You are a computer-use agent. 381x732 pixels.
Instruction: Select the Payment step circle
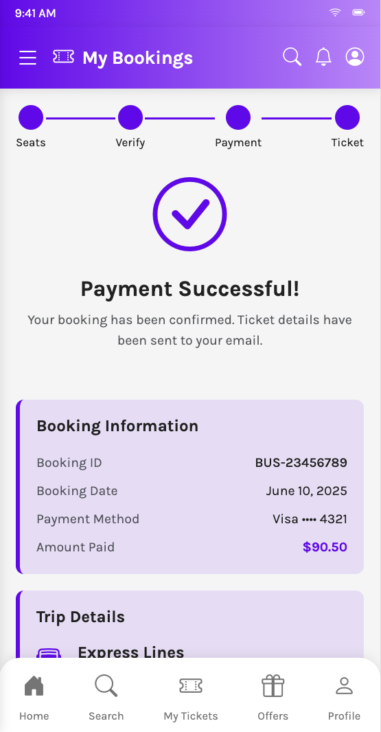coord(238,117)
